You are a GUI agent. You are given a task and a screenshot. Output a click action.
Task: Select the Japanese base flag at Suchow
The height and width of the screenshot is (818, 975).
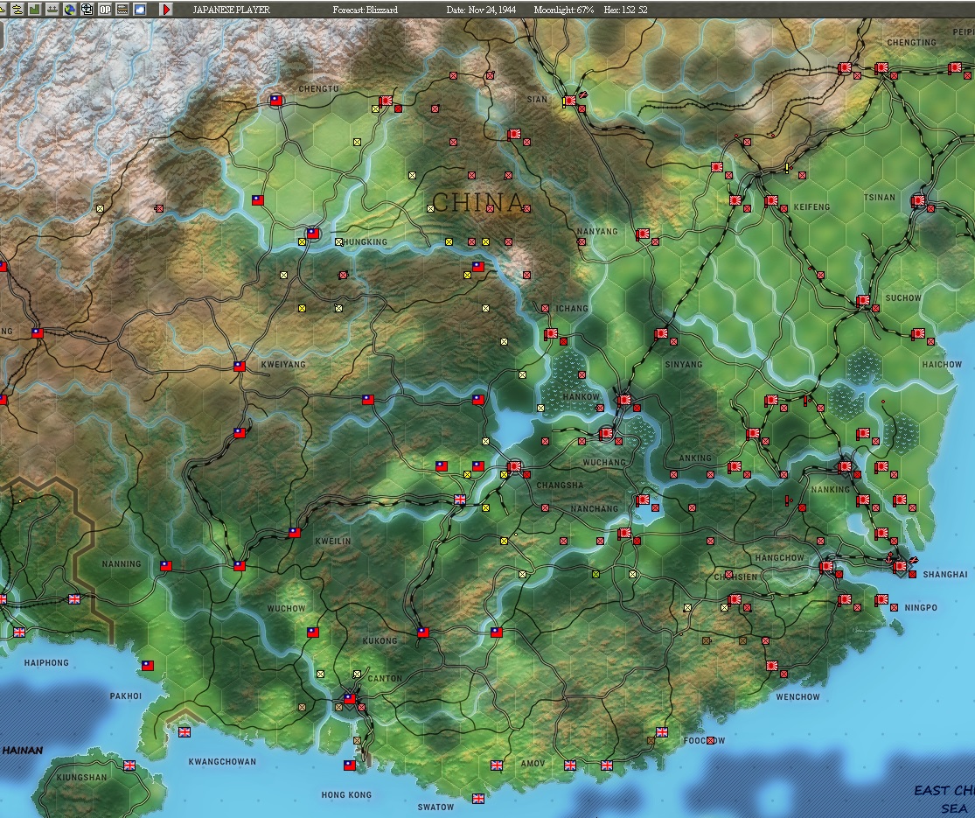tap(862, 300)
